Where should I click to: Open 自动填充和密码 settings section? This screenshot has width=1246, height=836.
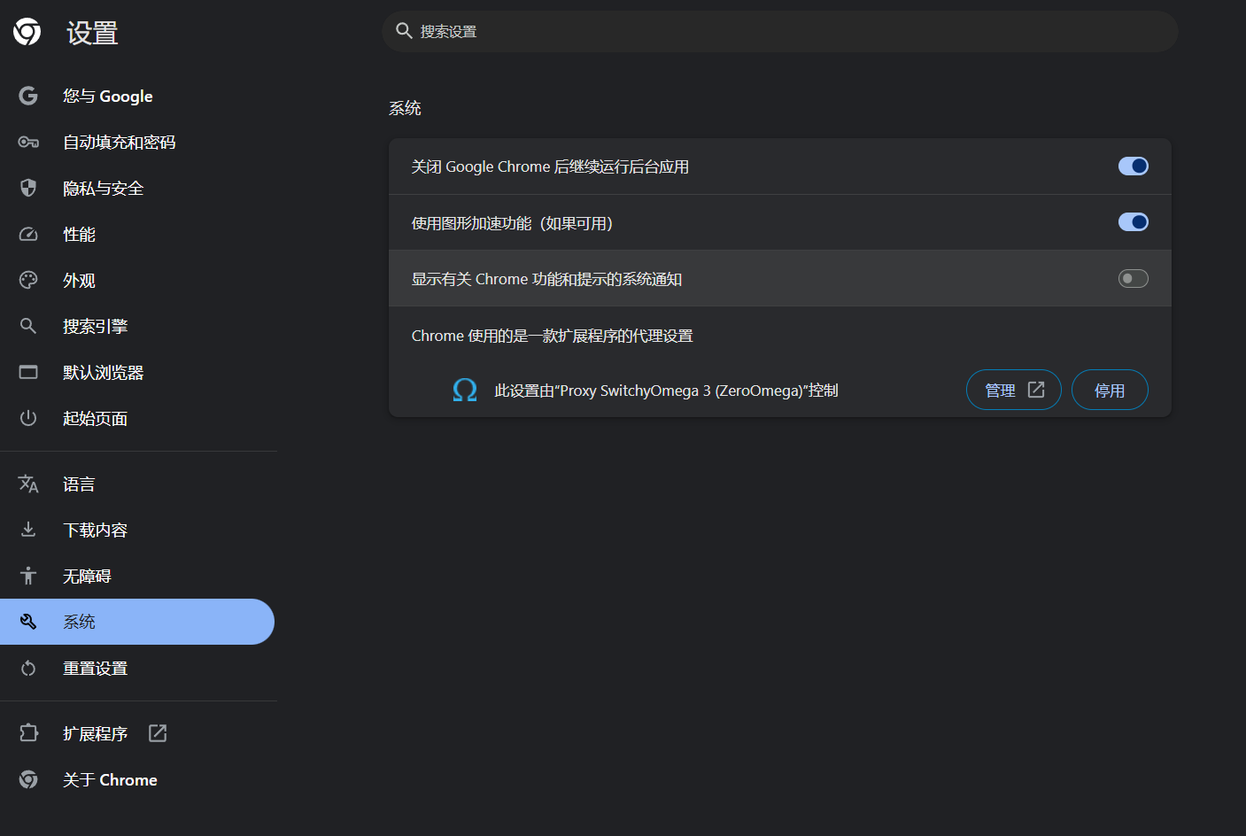click(x=137, y=142)
